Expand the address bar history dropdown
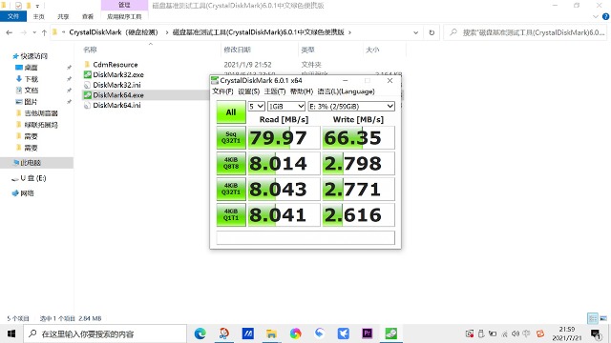Screen dimensions: 611x343 coord(416,32)
